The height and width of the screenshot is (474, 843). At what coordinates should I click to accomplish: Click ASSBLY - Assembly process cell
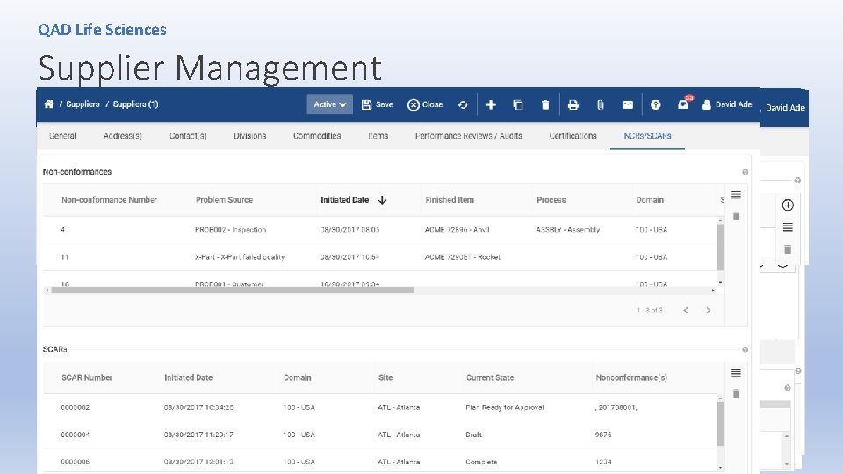[x=568, y=230]
